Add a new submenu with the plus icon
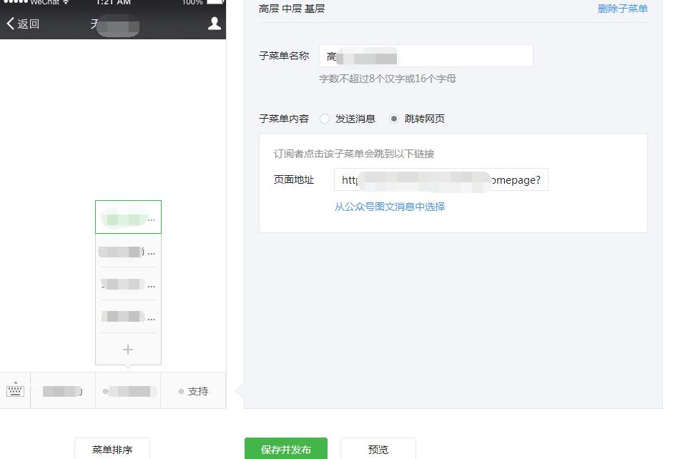The width and height of the screenshot is (683, 459). [x=127, y=350]
